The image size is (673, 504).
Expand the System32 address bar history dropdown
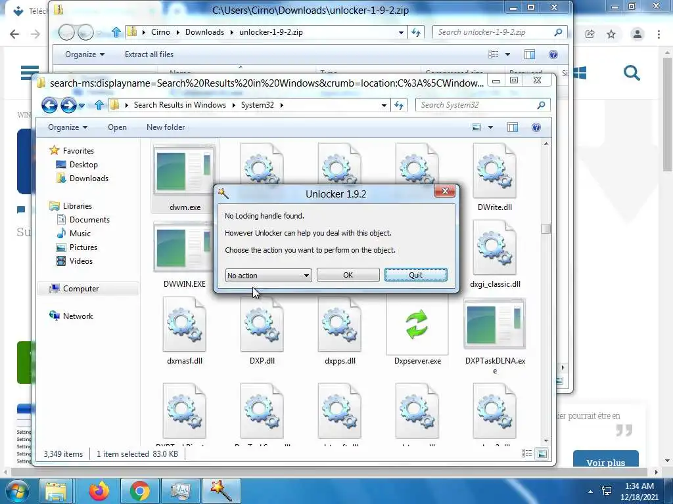384,105
